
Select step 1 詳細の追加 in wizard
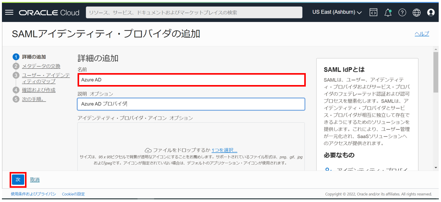[x=34, y=57]
